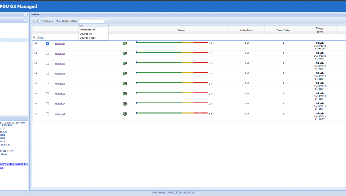
Task: Click the A1 row label
Action: click(x=36, y=43)
